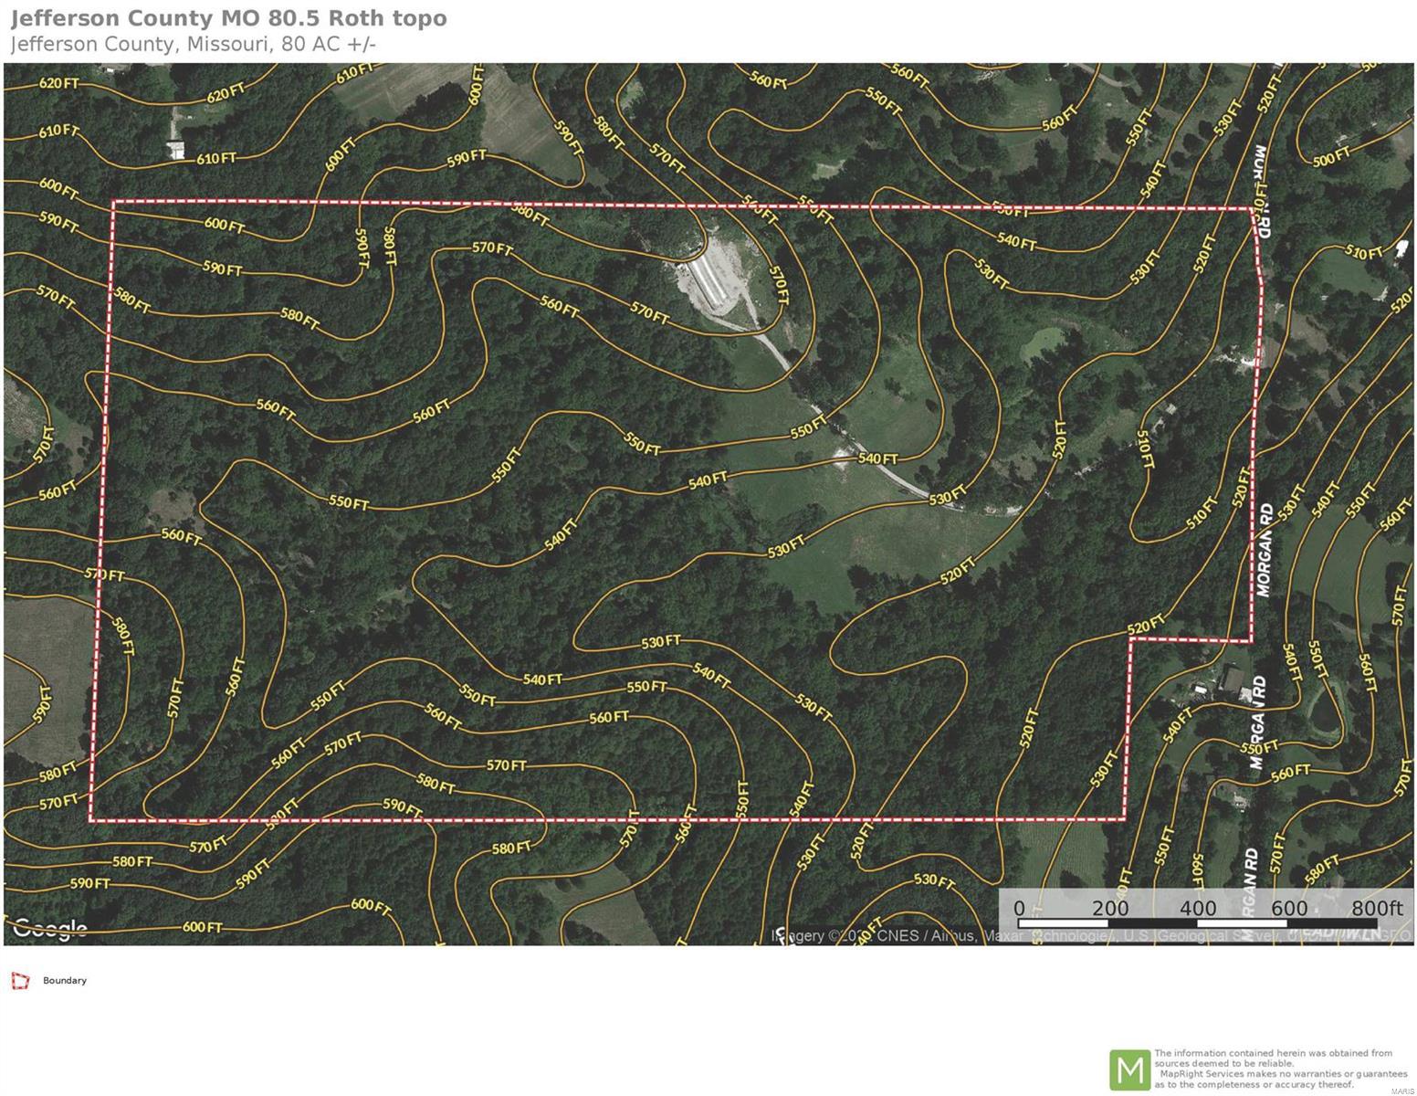This screenshot has width=1417, height=1096.
Task: Click the 400 mark on scale bar
Action: click(1198, 908)
